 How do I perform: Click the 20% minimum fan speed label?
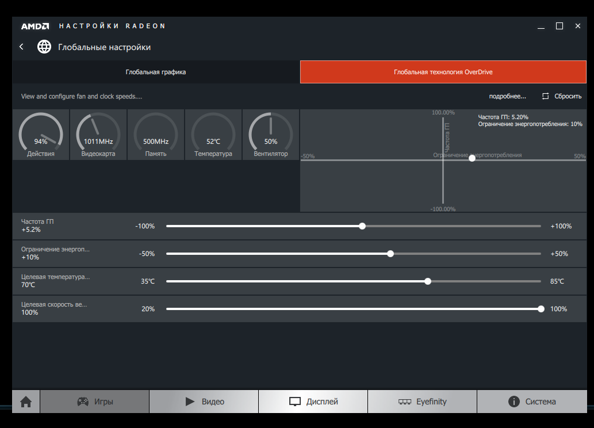(148, 309)
